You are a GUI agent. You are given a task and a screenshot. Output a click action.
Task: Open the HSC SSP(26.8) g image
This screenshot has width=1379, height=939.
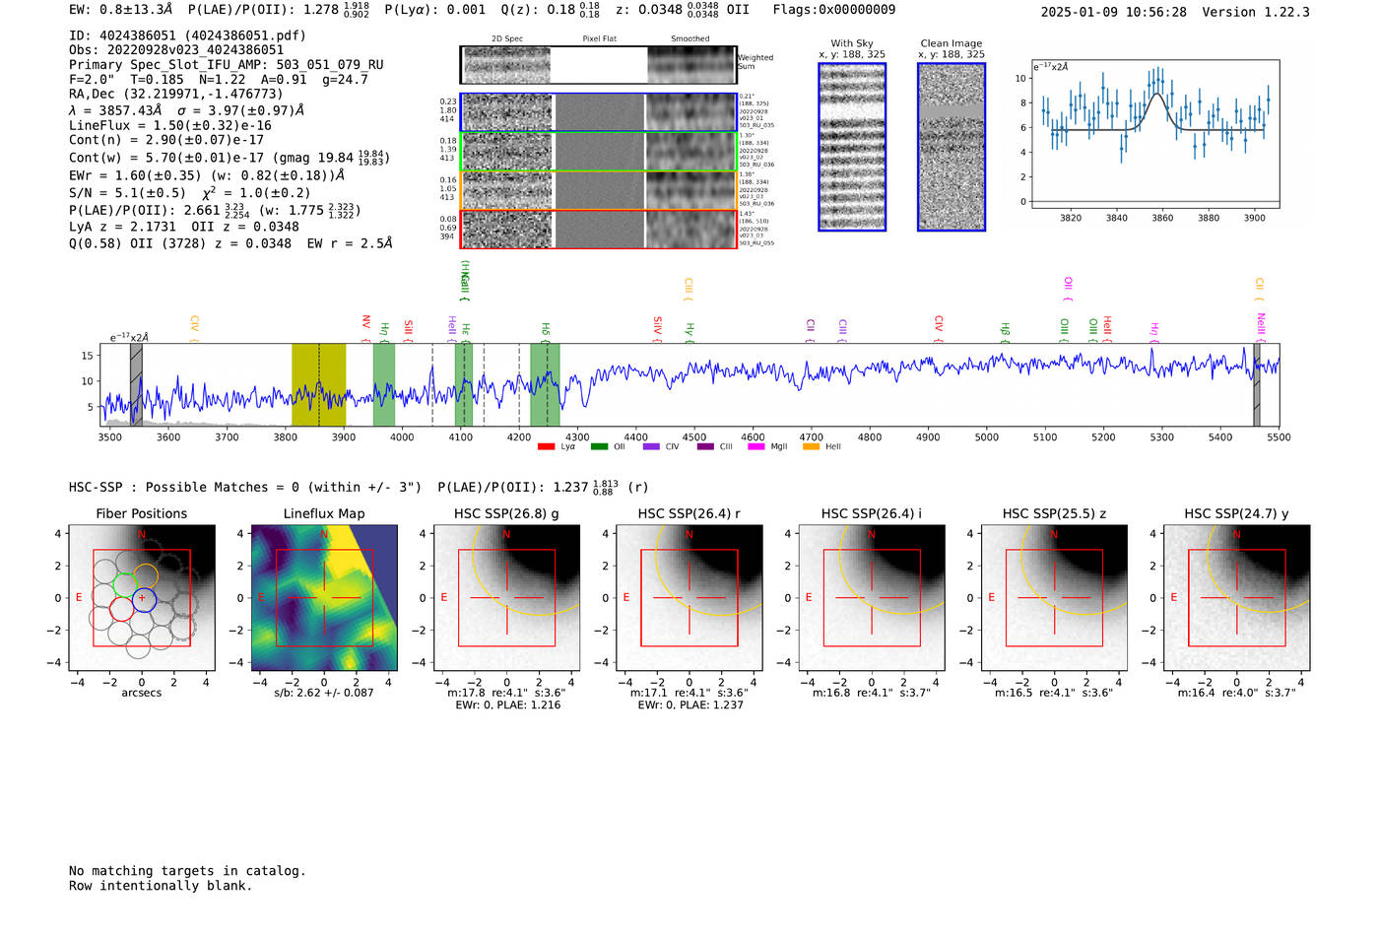(506, 598)
